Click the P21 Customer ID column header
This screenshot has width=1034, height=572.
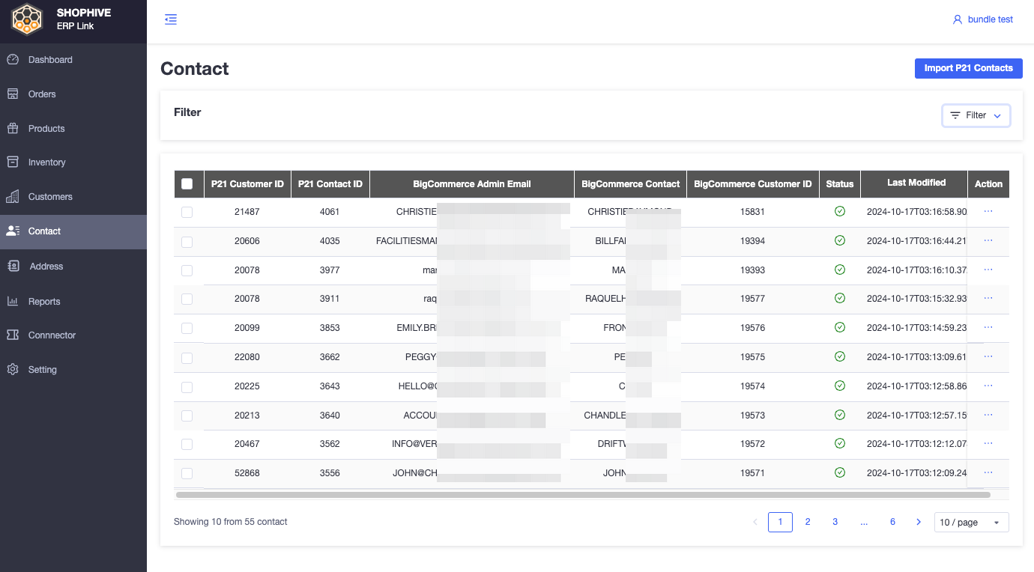[247, 184]
